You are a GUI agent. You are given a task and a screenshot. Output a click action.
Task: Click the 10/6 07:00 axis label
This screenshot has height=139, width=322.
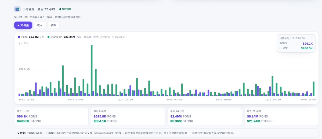click(x=273, y=99)
